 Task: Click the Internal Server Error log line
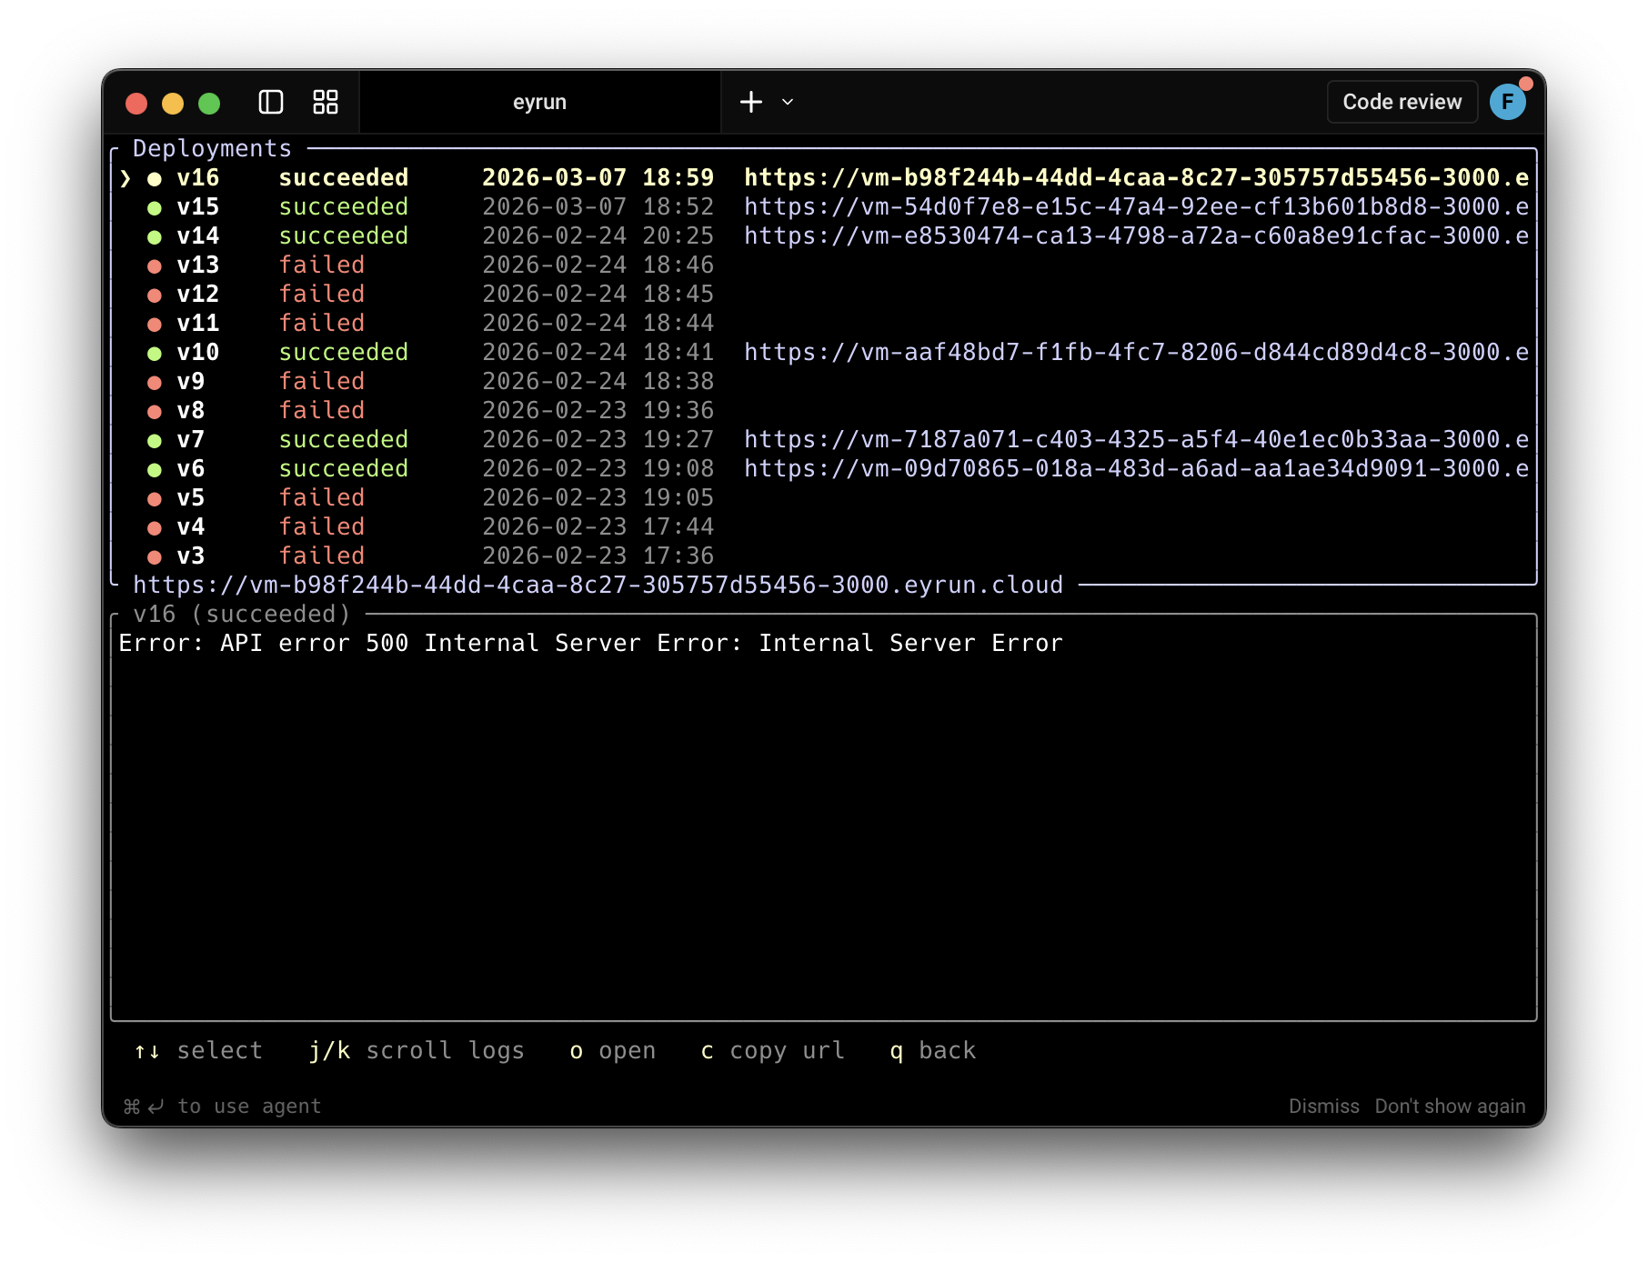(x=589, y=643)
